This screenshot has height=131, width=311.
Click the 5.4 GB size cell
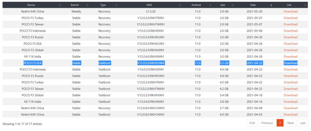coord(224,95)
